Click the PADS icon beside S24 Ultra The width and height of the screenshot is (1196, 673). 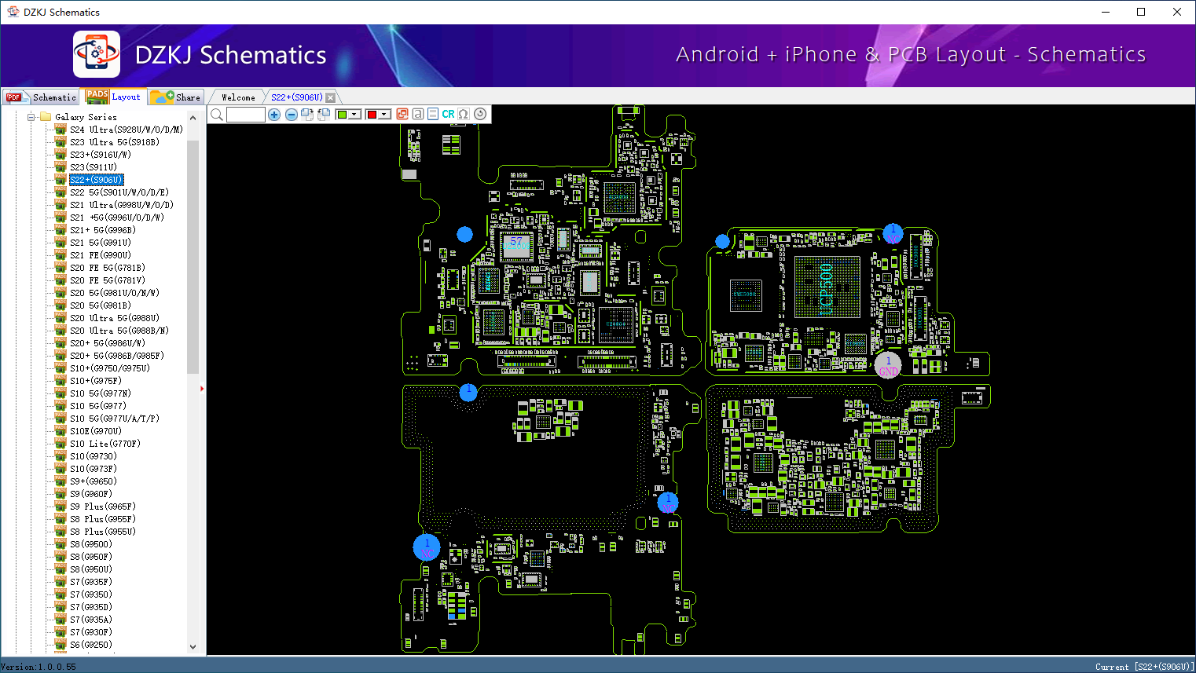(61, 130)
